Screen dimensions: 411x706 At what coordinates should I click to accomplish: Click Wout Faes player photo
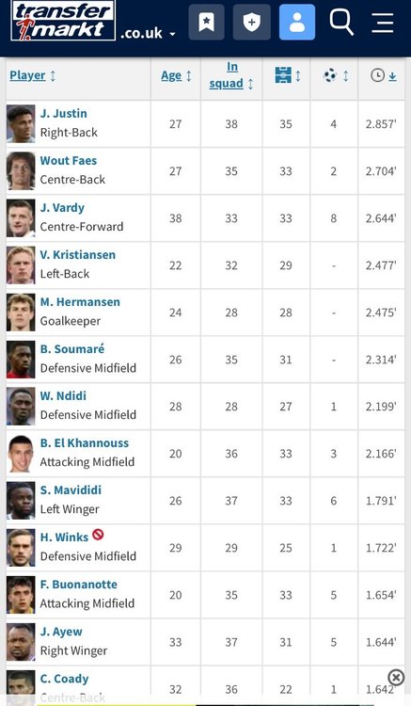click(x=21, y=171)
